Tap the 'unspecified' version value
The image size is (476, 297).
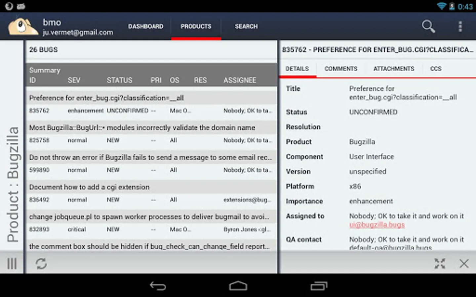368,172
